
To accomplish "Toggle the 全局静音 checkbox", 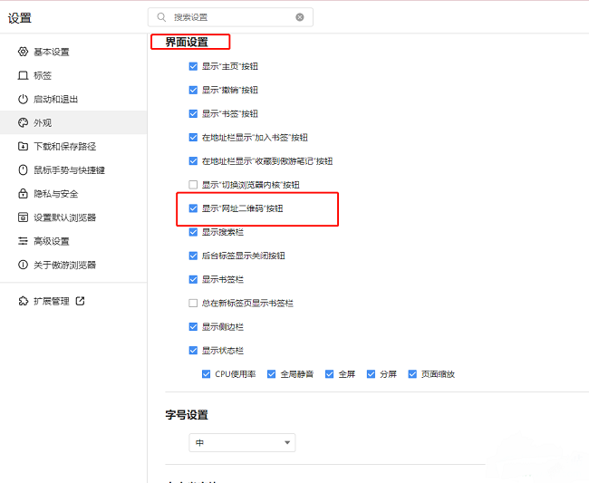I will [x=271, y=374].
